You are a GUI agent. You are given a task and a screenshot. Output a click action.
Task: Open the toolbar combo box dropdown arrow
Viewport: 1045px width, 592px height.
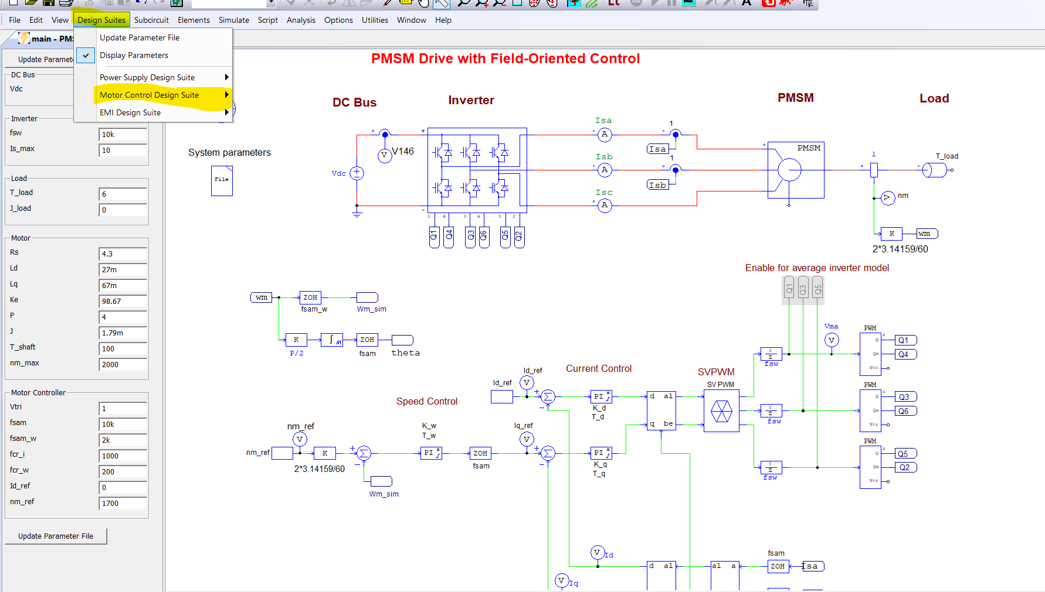tap(270, 3)
